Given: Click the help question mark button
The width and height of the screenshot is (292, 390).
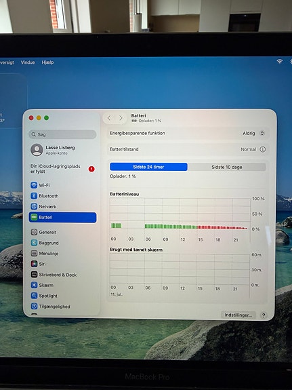Looking at the screenshot, I should click(264, 315).
